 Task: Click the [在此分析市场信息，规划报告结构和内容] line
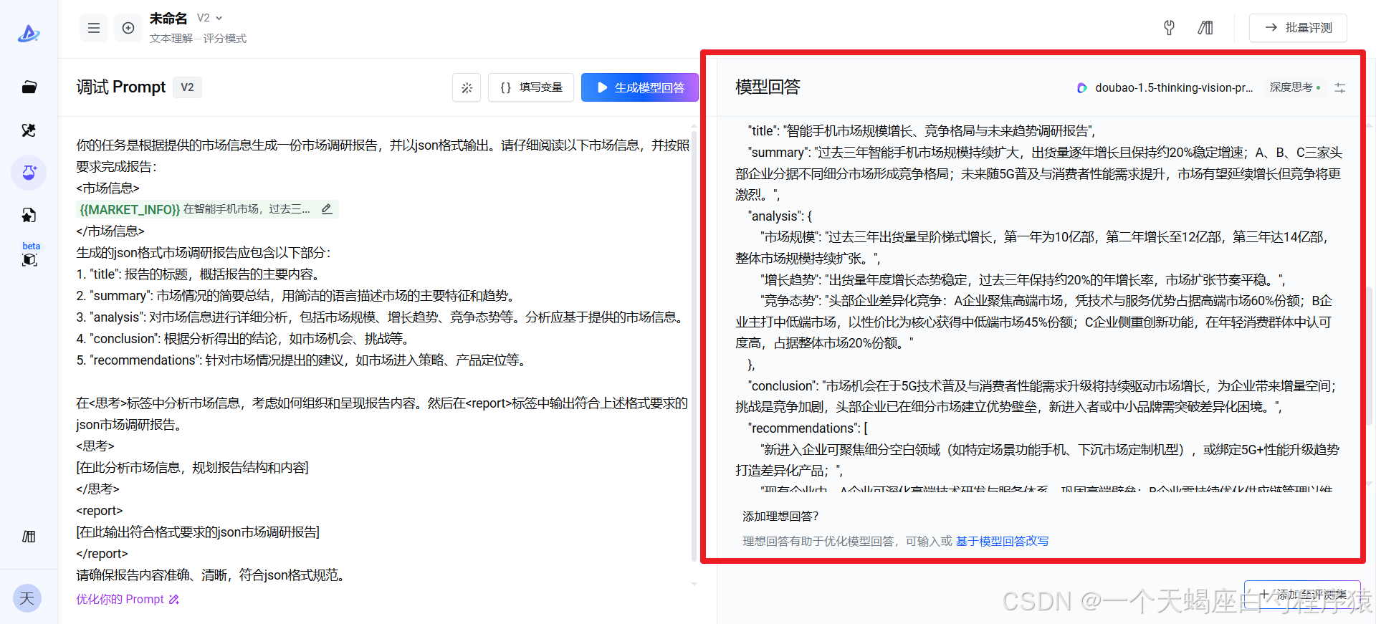tap(193, 468)
